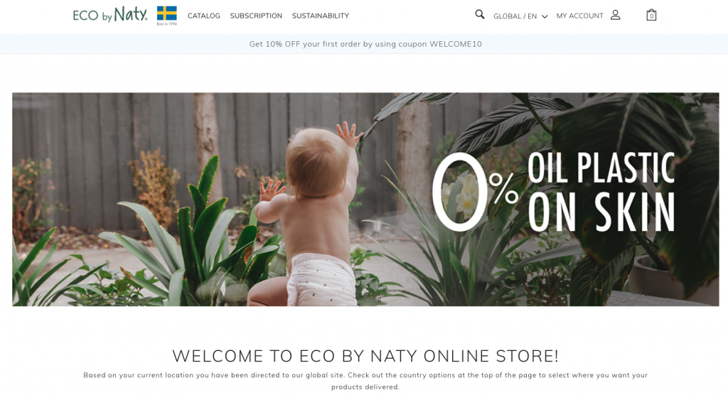
Task: Click the Welcome to Eco by Naty heading
Action: pos(365,356)
